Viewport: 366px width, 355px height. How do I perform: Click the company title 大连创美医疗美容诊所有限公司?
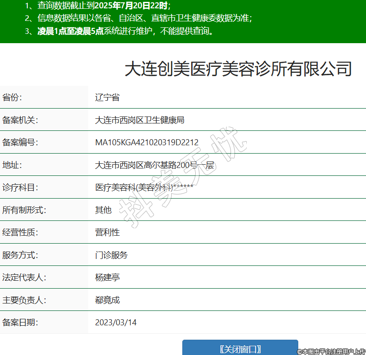pyautogui.click(x=238, y=69)
